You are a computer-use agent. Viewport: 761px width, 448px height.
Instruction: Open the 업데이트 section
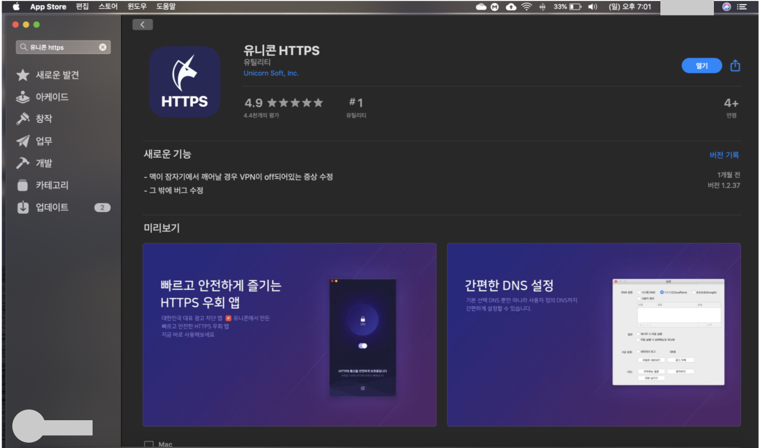(52, 207)
